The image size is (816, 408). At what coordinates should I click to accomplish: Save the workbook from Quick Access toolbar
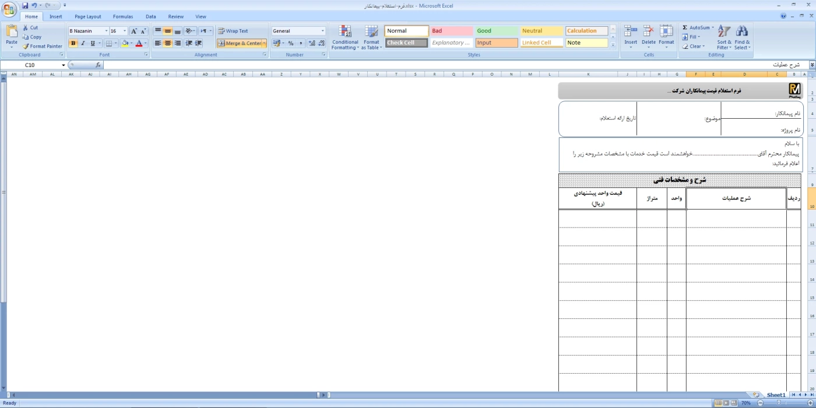(x=25, y=5)
